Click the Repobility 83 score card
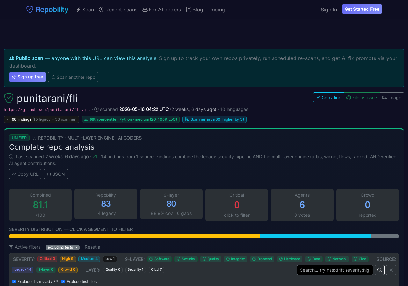This screenshot has height=286, width=408. tap(106, 204)
